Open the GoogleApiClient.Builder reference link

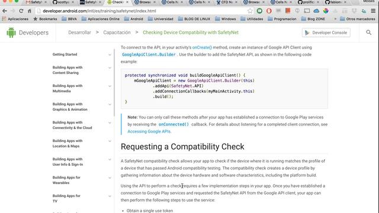(x=149, y=54)
